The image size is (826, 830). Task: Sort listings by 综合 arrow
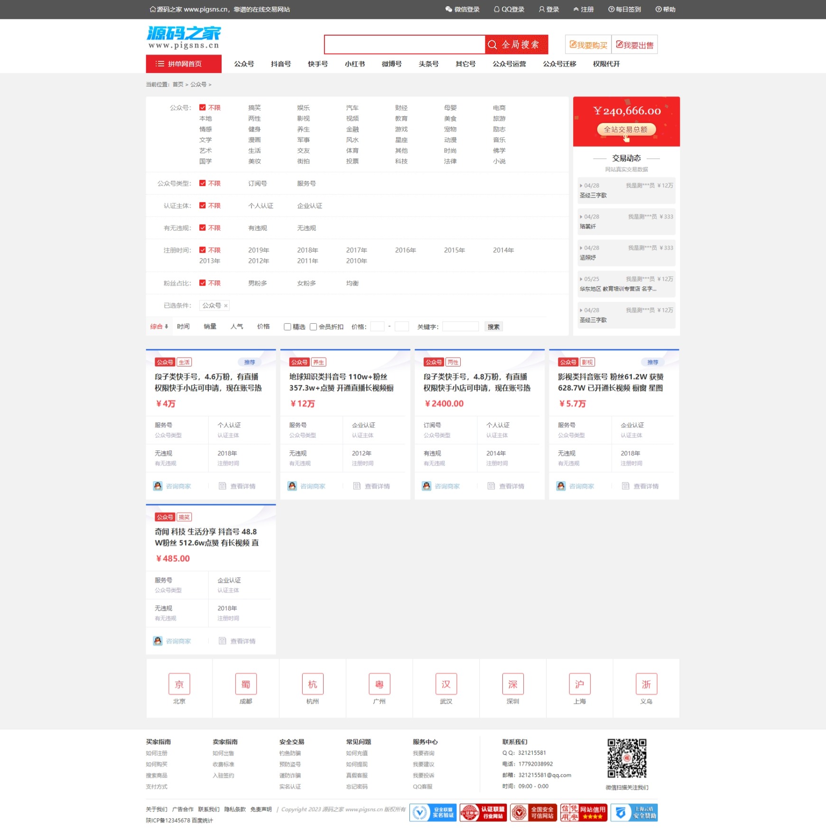159,326
